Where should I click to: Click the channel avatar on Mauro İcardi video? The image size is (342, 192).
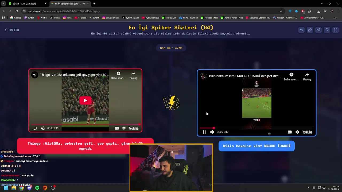[204, 76]
